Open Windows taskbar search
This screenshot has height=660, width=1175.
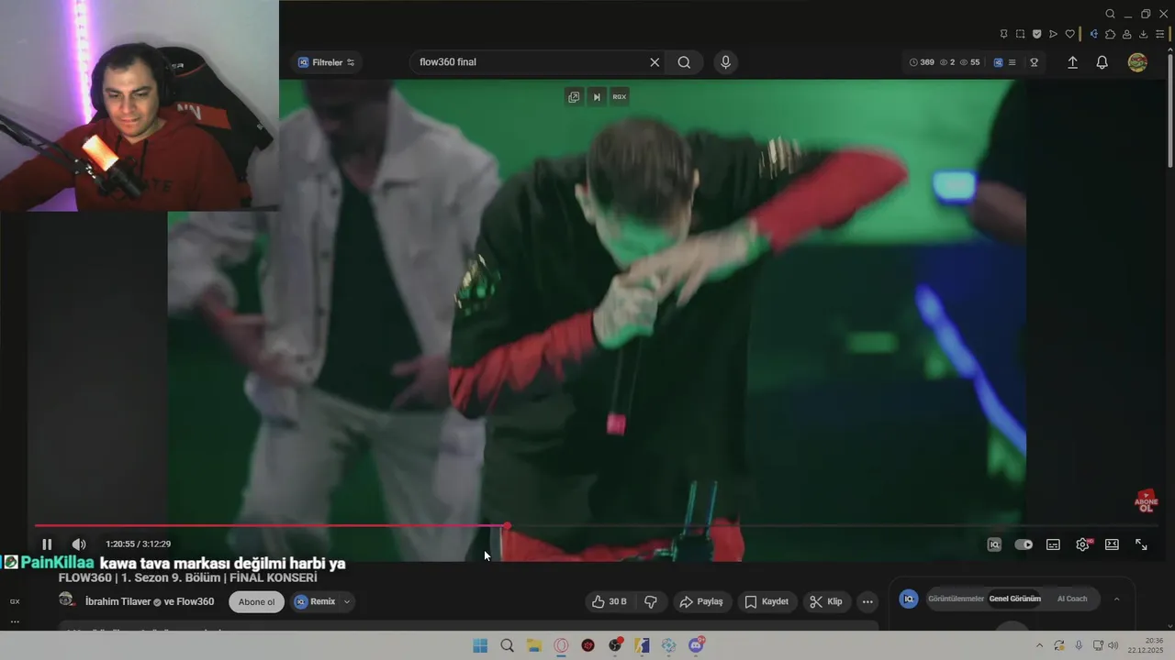[x=507, y=645]
